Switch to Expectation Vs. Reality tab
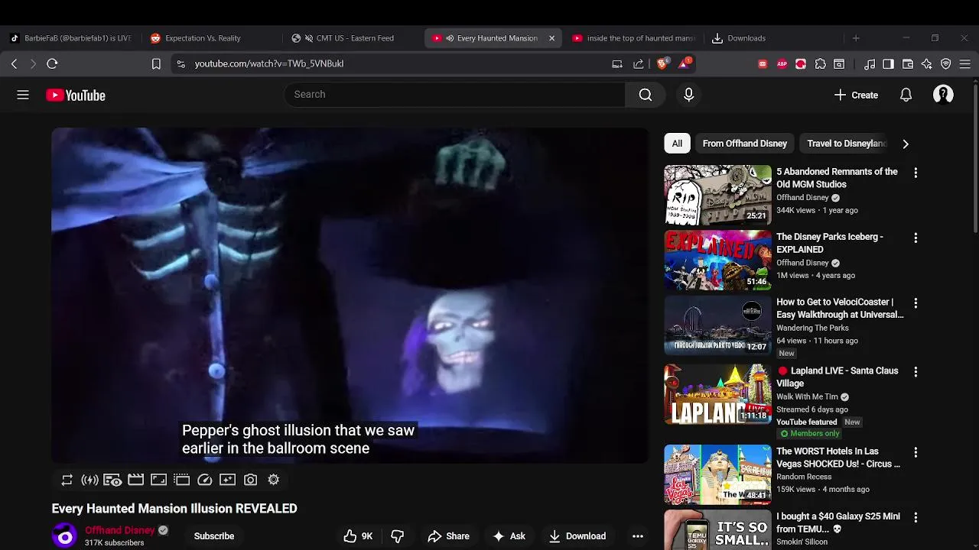The width and height of the screenshot is (979, 550). pyautogui.click(x=211, y=38)
